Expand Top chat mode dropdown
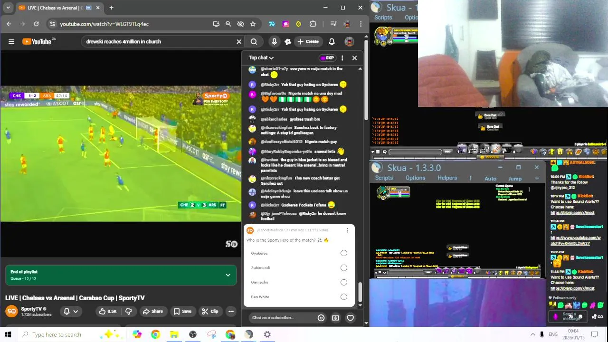The width and height of the screenshot is (608, 342). 261,57
